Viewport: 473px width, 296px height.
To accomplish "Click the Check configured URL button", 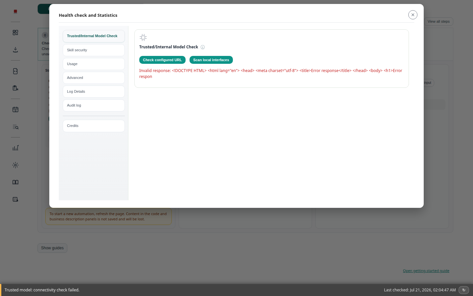I will [162, 60].
